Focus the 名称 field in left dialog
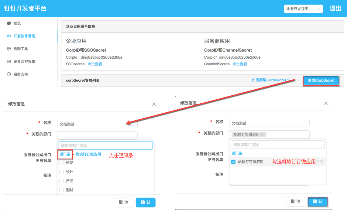The image size is (347, 212). tap(97, 124)
